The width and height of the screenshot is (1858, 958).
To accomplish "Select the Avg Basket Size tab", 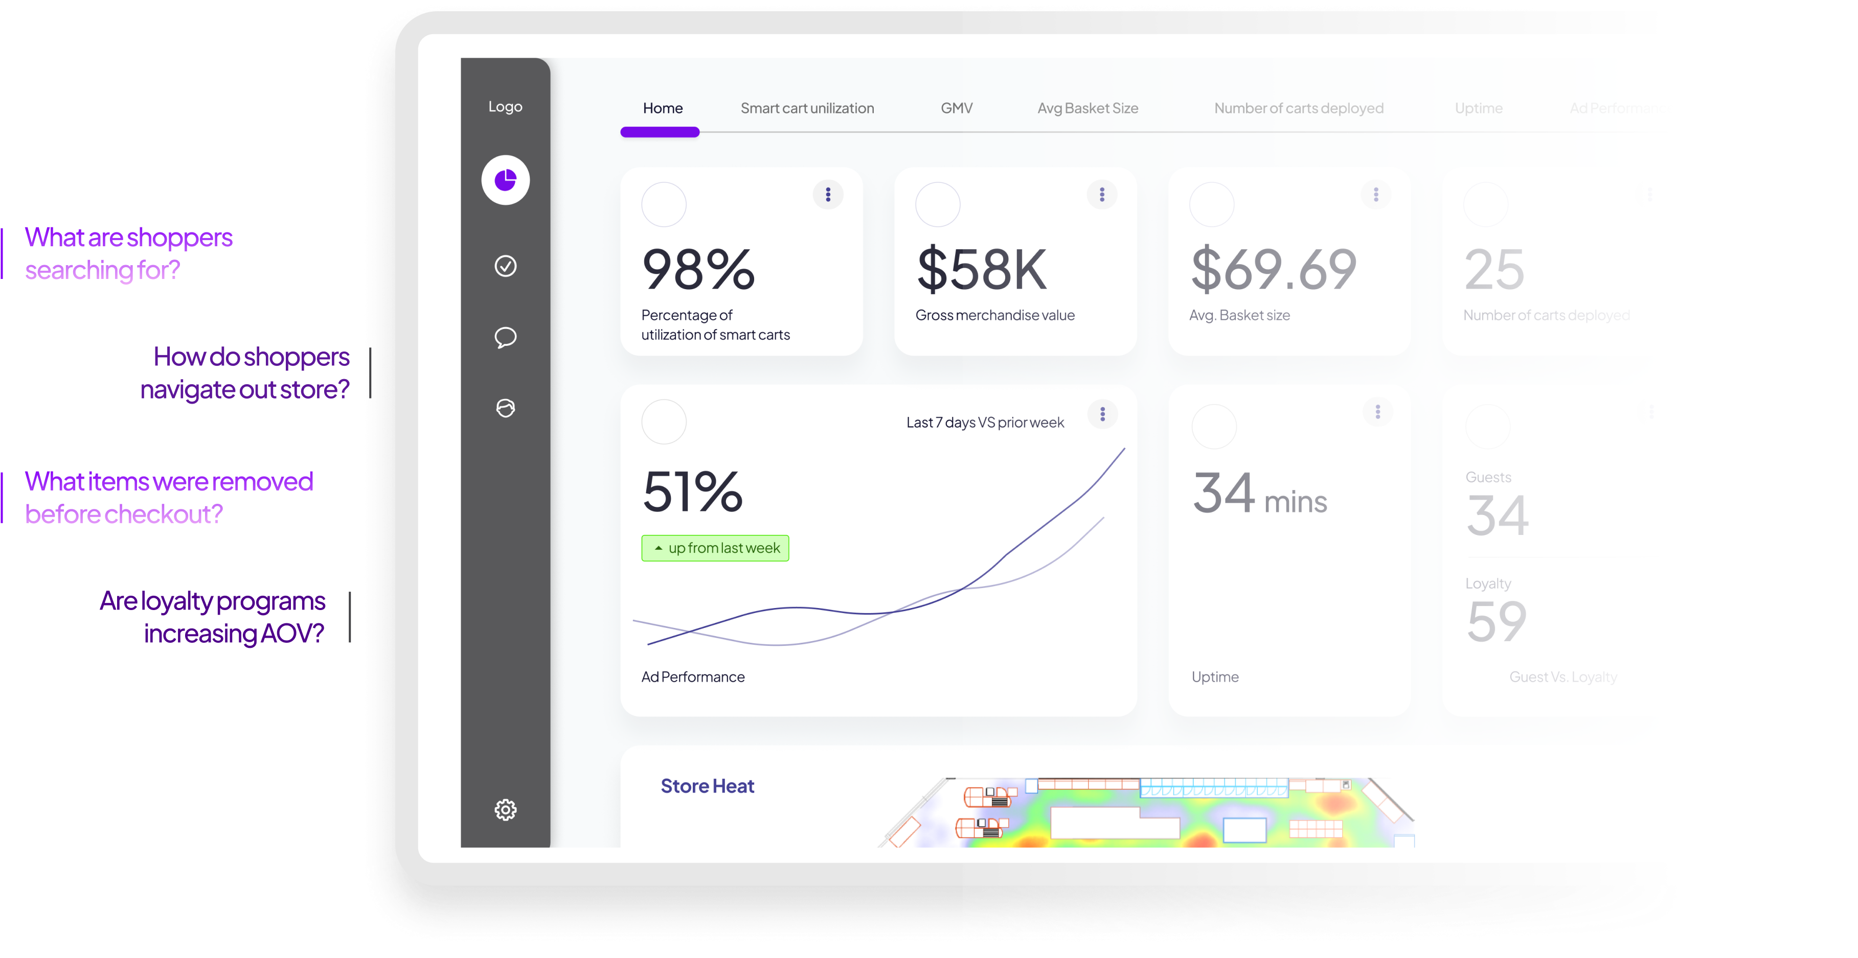I will (1087, 108).
